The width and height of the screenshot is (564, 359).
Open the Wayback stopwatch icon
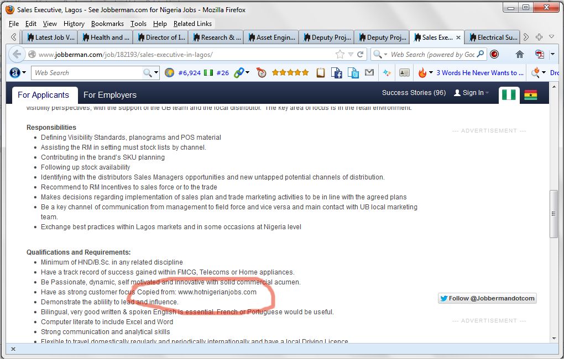click(x=261, y=73)
